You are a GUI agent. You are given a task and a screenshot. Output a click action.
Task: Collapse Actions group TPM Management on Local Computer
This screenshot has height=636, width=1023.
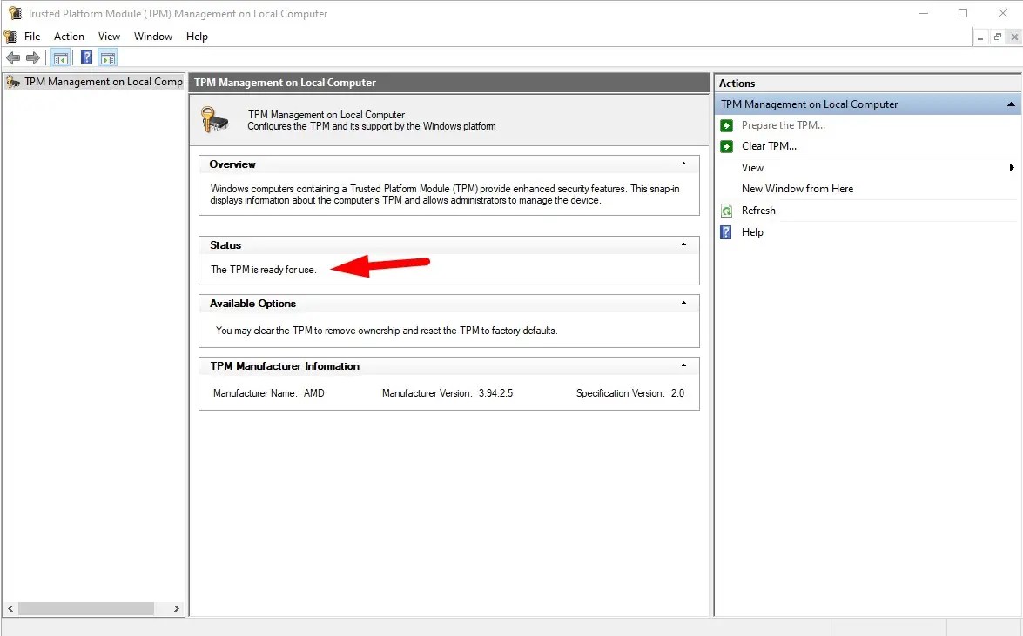[1011, 104]
